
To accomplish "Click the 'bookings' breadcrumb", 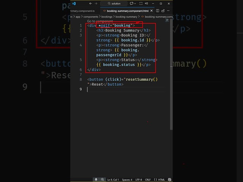I will tap(107, 17).
